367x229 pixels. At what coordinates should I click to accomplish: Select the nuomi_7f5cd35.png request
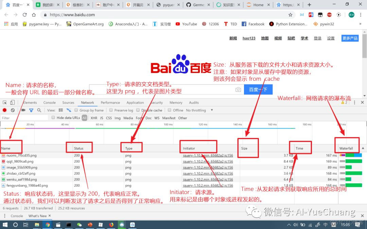point(21,155)
